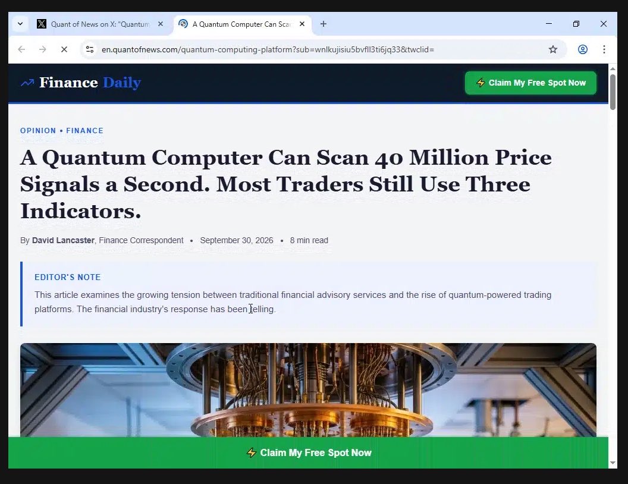The image size is (628, 484).
Task: Click the article headline about Quantum Computer
Action: click(x=285, y=184)
